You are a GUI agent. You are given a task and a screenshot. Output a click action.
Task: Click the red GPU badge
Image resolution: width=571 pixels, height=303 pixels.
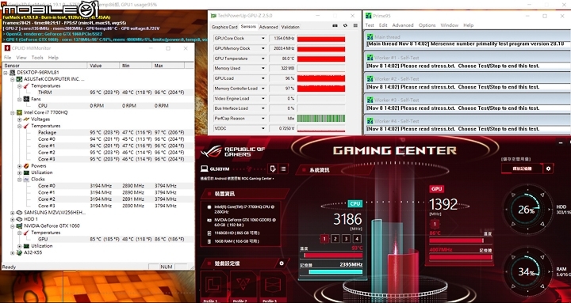[x=437, y=189]
